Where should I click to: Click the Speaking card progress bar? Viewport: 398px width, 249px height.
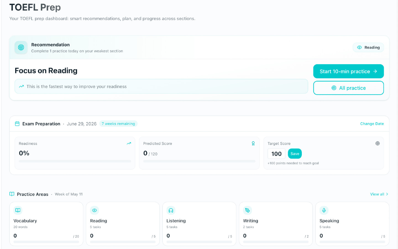(352, 242)
